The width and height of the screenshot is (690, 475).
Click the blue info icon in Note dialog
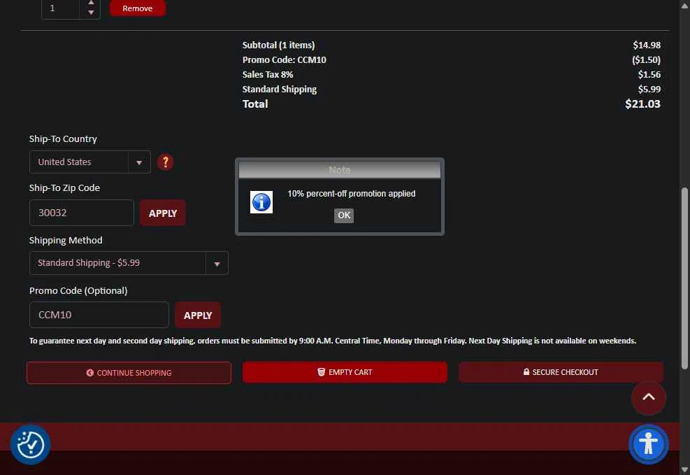[261, 202]
